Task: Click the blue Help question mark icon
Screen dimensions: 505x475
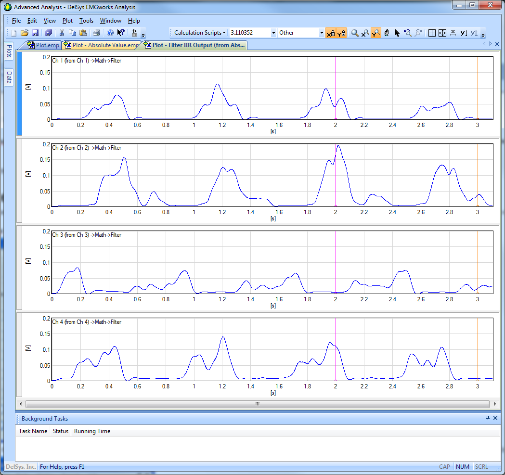Action: point(110,33)
